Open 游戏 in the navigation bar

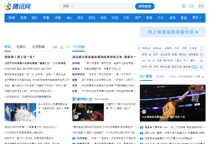coord(172,18)
